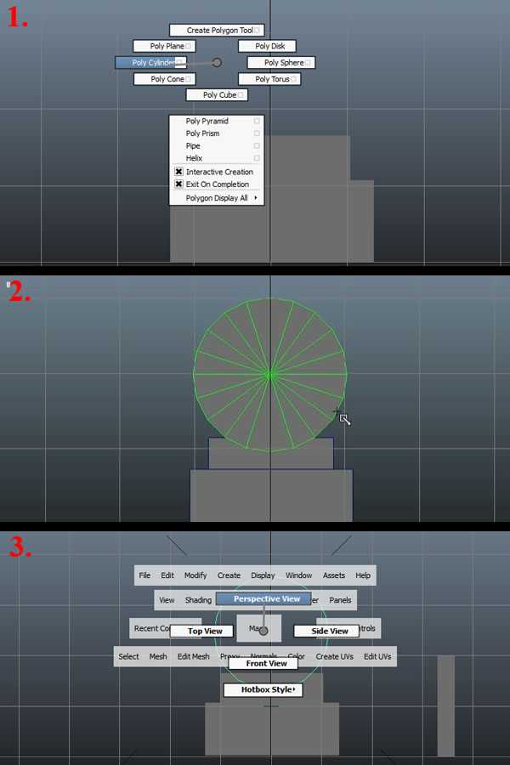
Task: Open the Poly Torus option box
Action: [294, 79]
